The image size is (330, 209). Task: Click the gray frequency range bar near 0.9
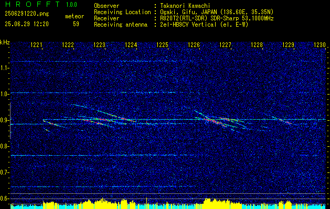click(10, 121)
